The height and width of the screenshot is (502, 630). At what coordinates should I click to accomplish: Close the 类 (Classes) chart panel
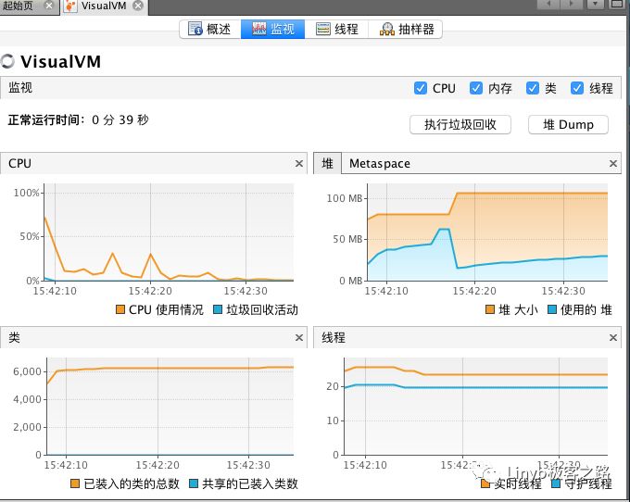[x=299, y=338]
